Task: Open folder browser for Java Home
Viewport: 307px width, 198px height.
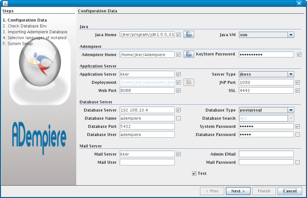Action: pos(189,34)
